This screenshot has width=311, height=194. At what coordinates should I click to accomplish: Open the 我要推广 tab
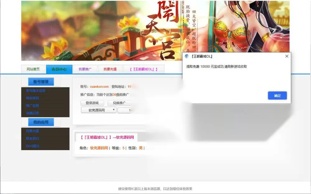point(85,69)
